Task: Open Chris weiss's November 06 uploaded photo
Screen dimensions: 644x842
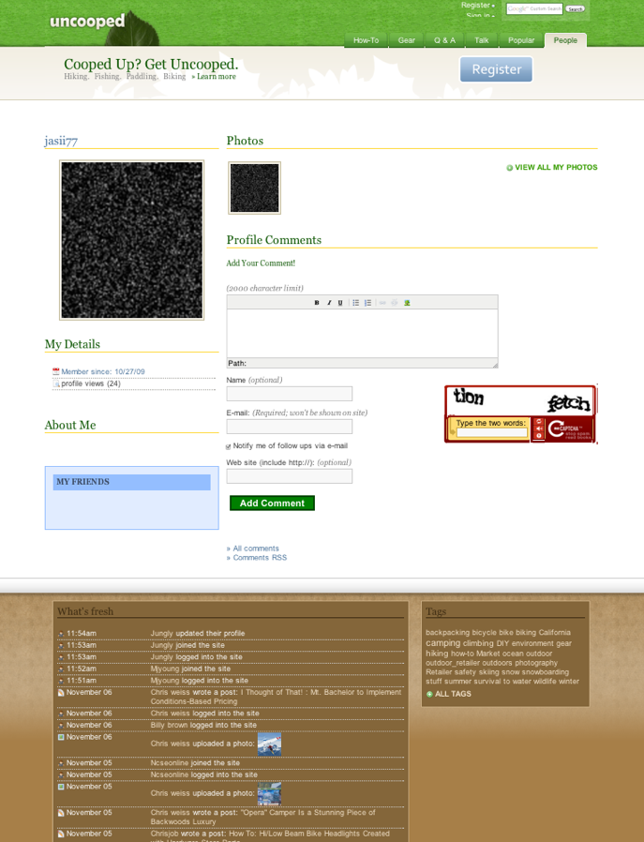Action: (x=269, y=744)
